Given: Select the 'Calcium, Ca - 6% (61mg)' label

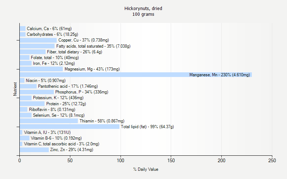Looking at the screenshot, I should [x=49, y=29].
